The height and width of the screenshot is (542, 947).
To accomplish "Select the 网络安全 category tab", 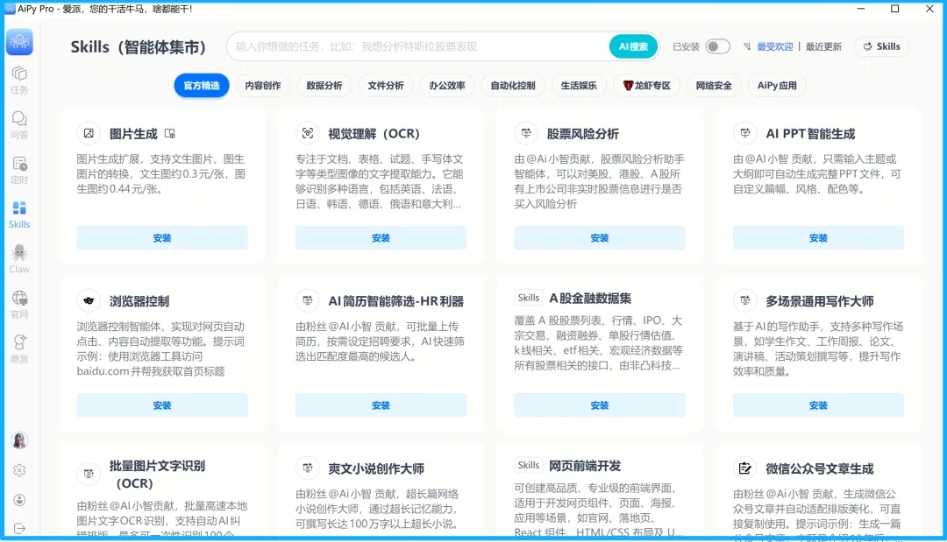I will [x=714, y=86].
